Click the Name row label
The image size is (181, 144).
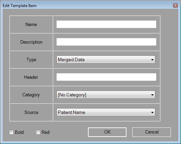tap(31, 24)
